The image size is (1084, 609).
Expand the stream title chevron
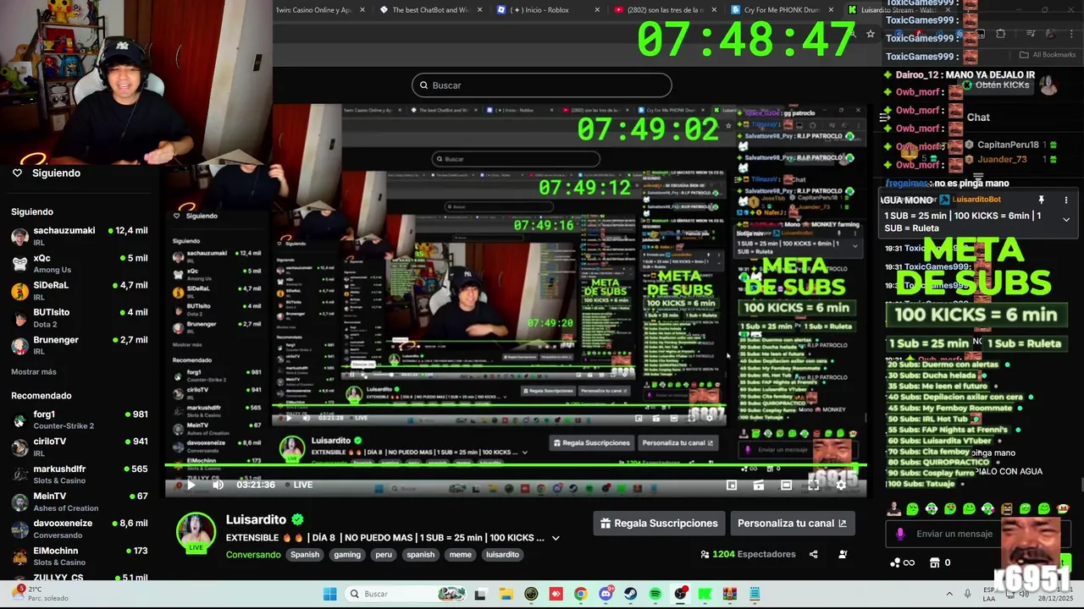[556, 538]
